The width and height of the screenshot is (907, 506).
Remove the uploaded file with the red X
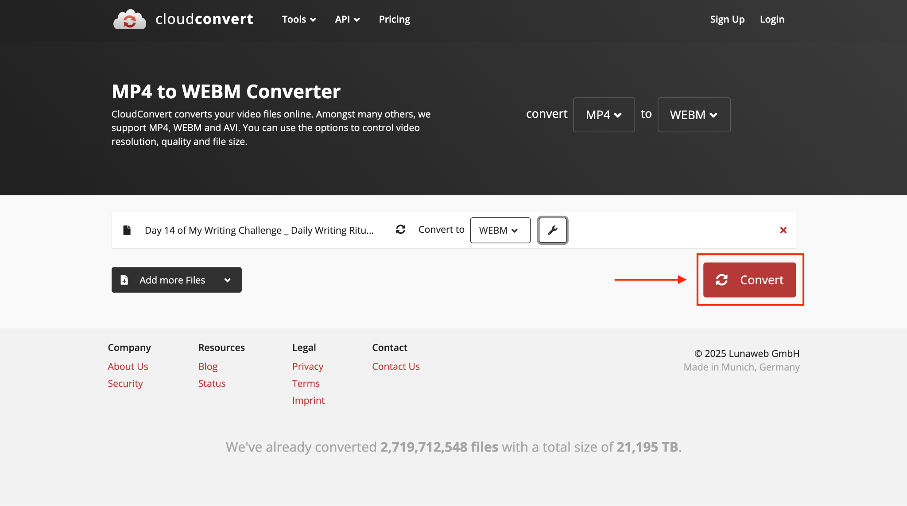pyautogui.click(x=783, y=230)
